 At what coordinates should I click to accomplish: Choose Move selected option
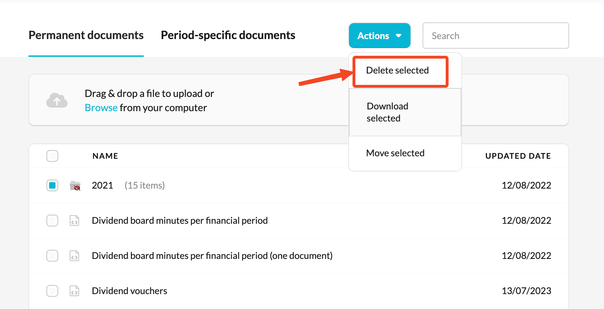(x=395, y=153)
